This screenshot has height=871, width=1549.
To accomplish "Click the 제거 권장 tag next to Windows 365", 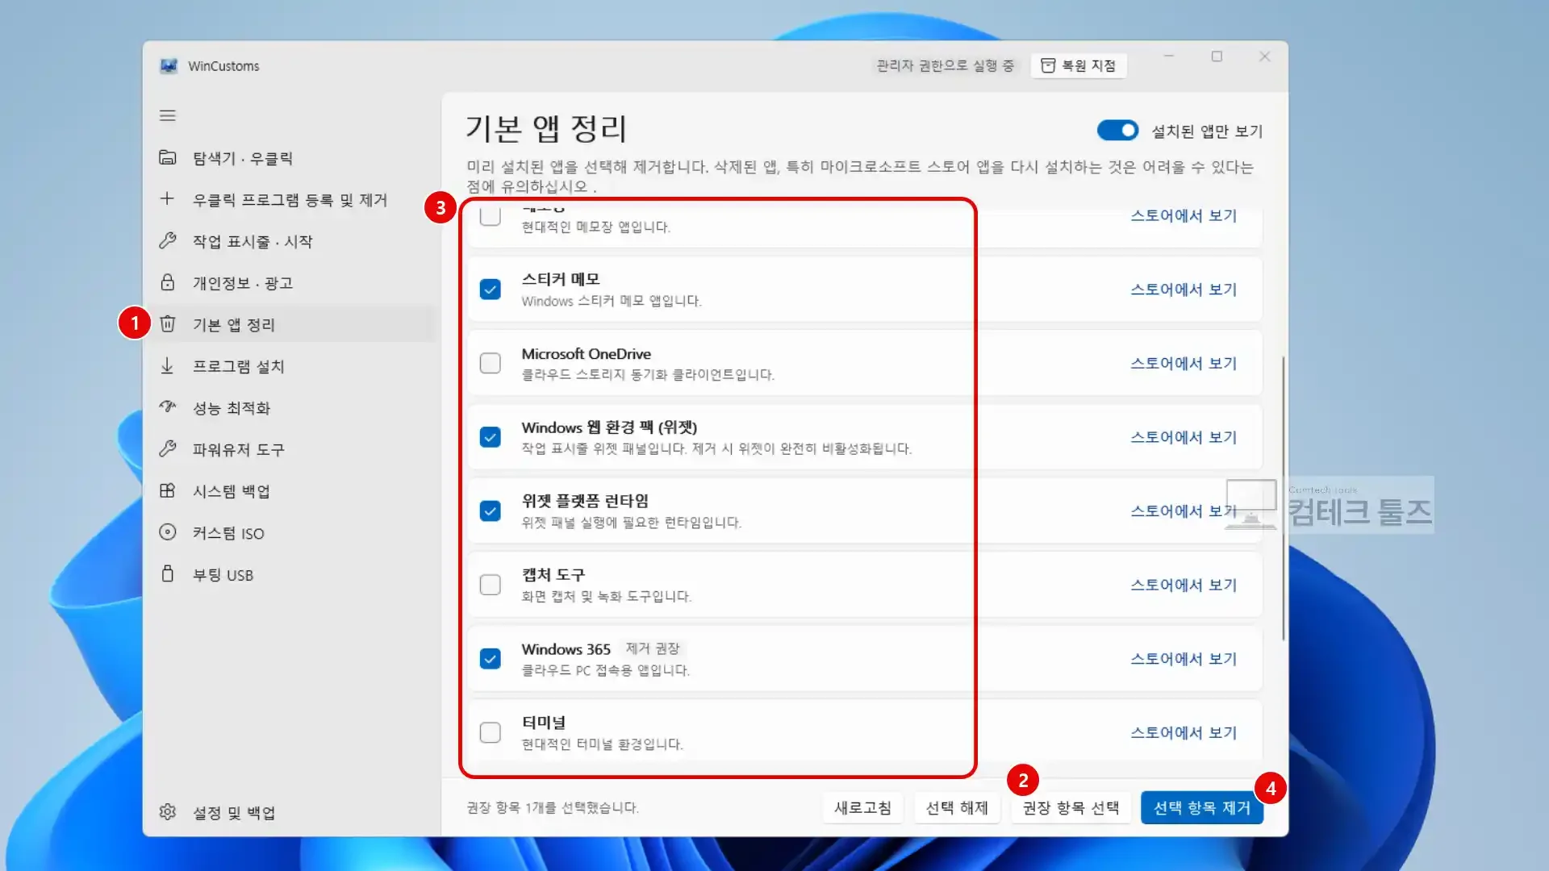I will tap(653, 648).
